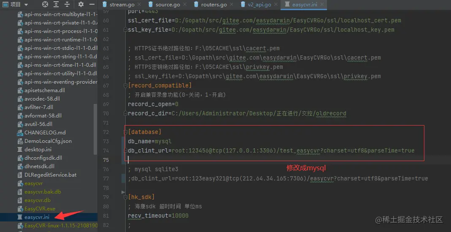Place cursor on db_name=mysql line
Viewport: 451px width, 232px height.
click(x=150, y=141)
